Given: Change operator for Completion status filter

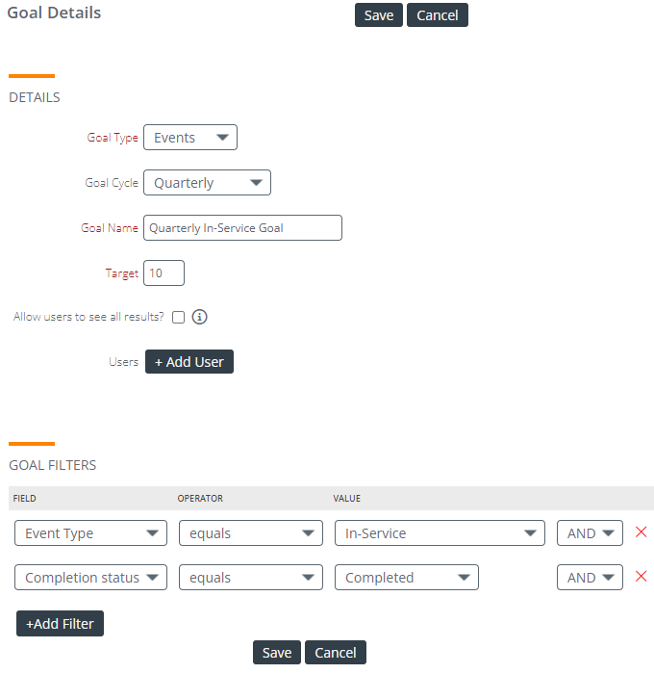Looking at the screenshot, I should coord(251,578).
